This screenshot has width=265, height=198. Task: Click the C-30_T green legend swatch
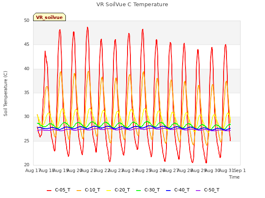point(138,191)
